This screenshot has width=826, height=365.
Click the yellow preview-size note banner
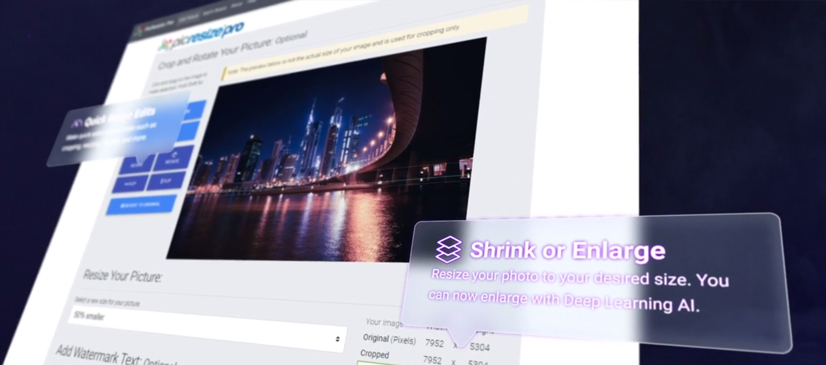tap(374, 44)
